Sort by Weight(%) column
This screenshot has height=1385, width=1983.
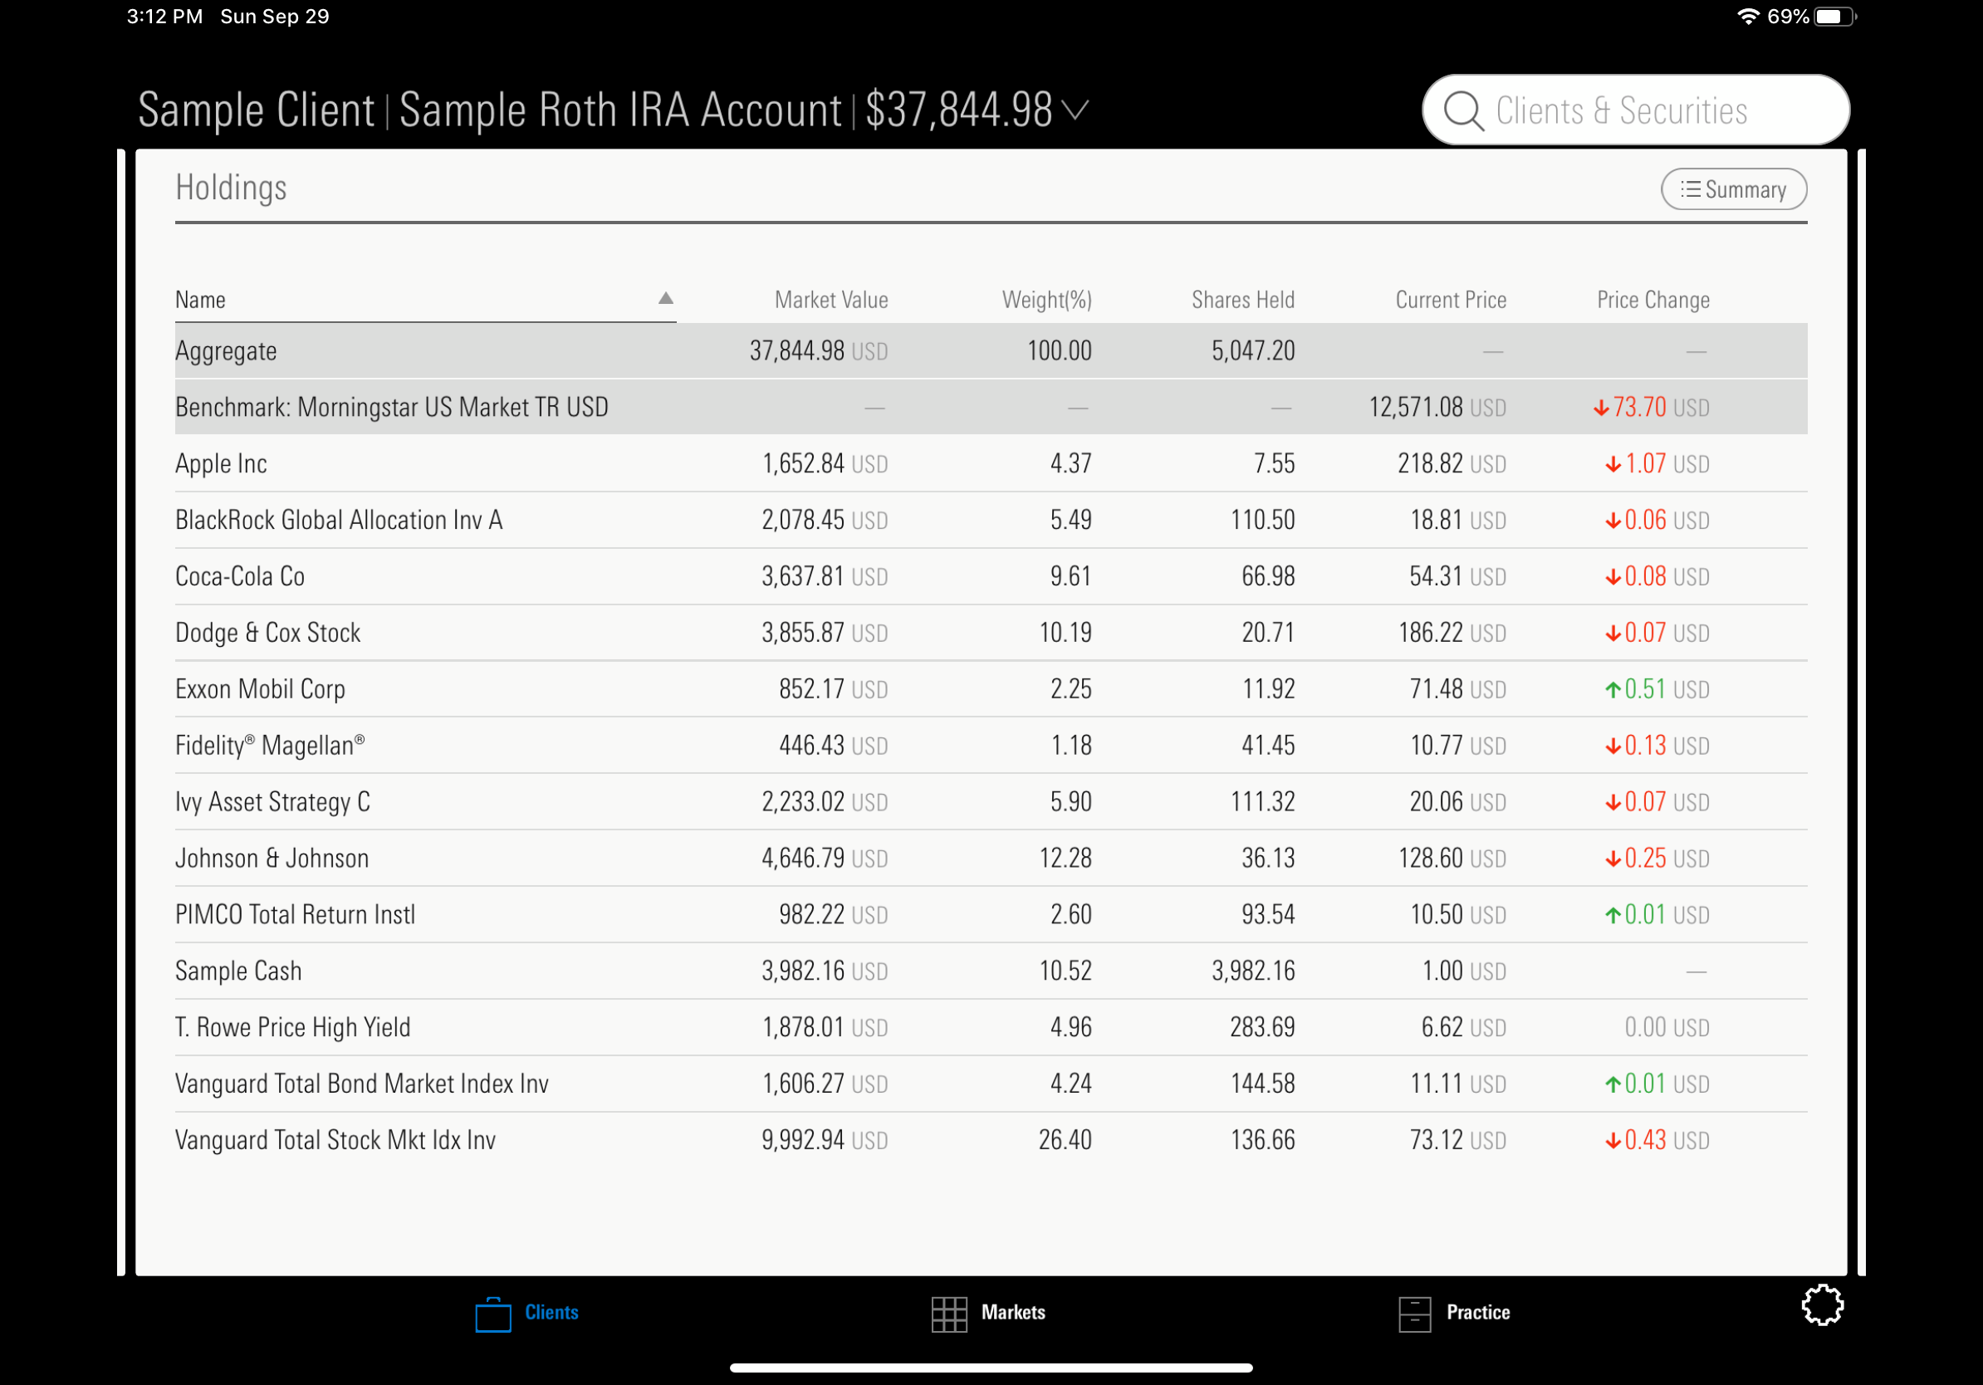click(1047, 300)
